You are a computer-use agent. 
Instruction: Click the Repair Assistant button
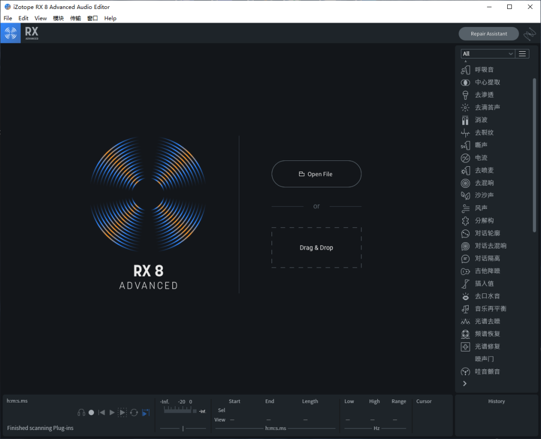[489, 34]
